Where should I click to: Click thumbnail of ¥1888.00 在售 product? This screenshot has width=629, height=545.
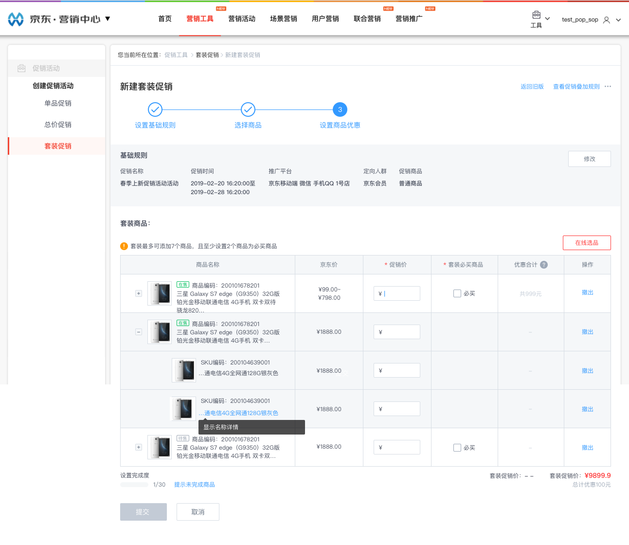(x=160, y=332)
